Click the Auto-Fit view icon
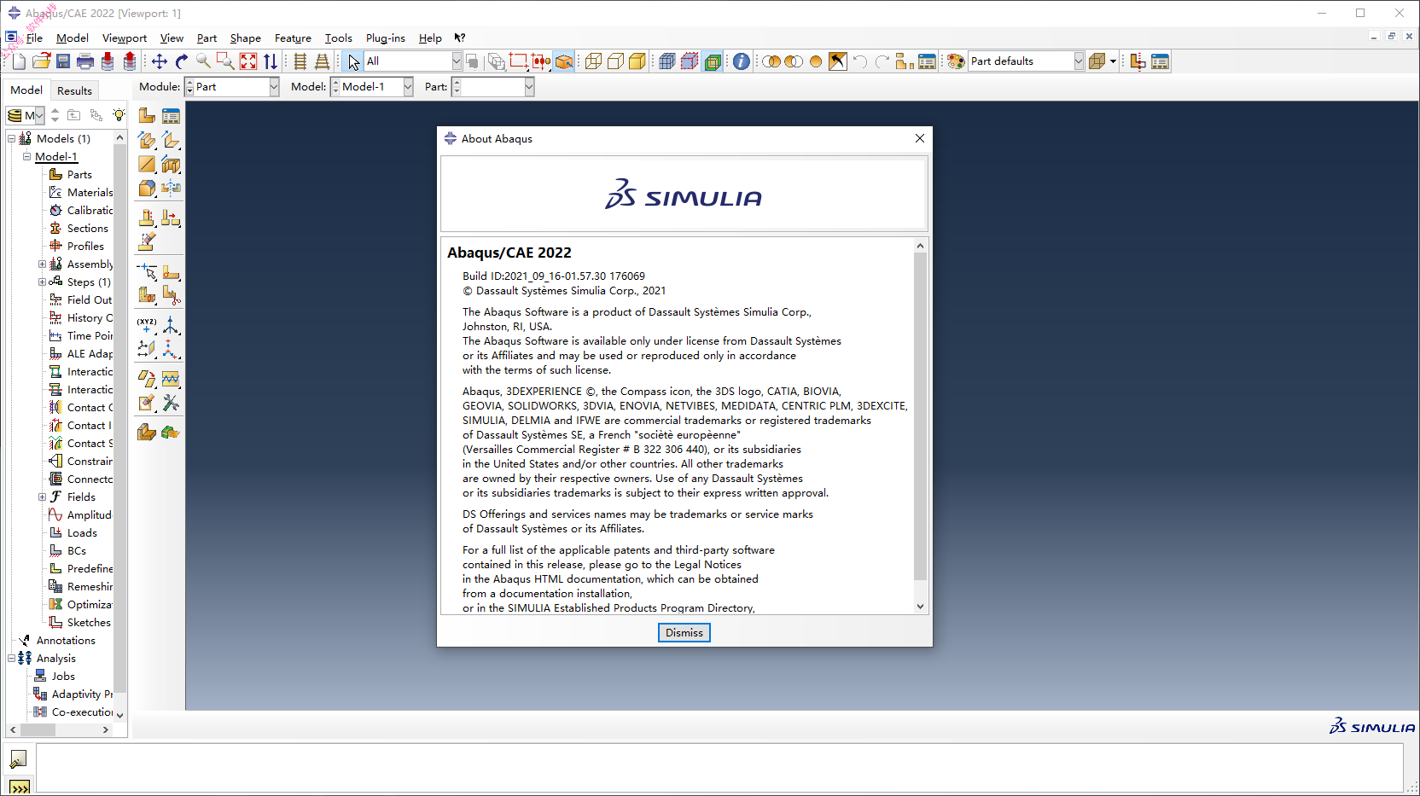 click(x=248, y=61)
